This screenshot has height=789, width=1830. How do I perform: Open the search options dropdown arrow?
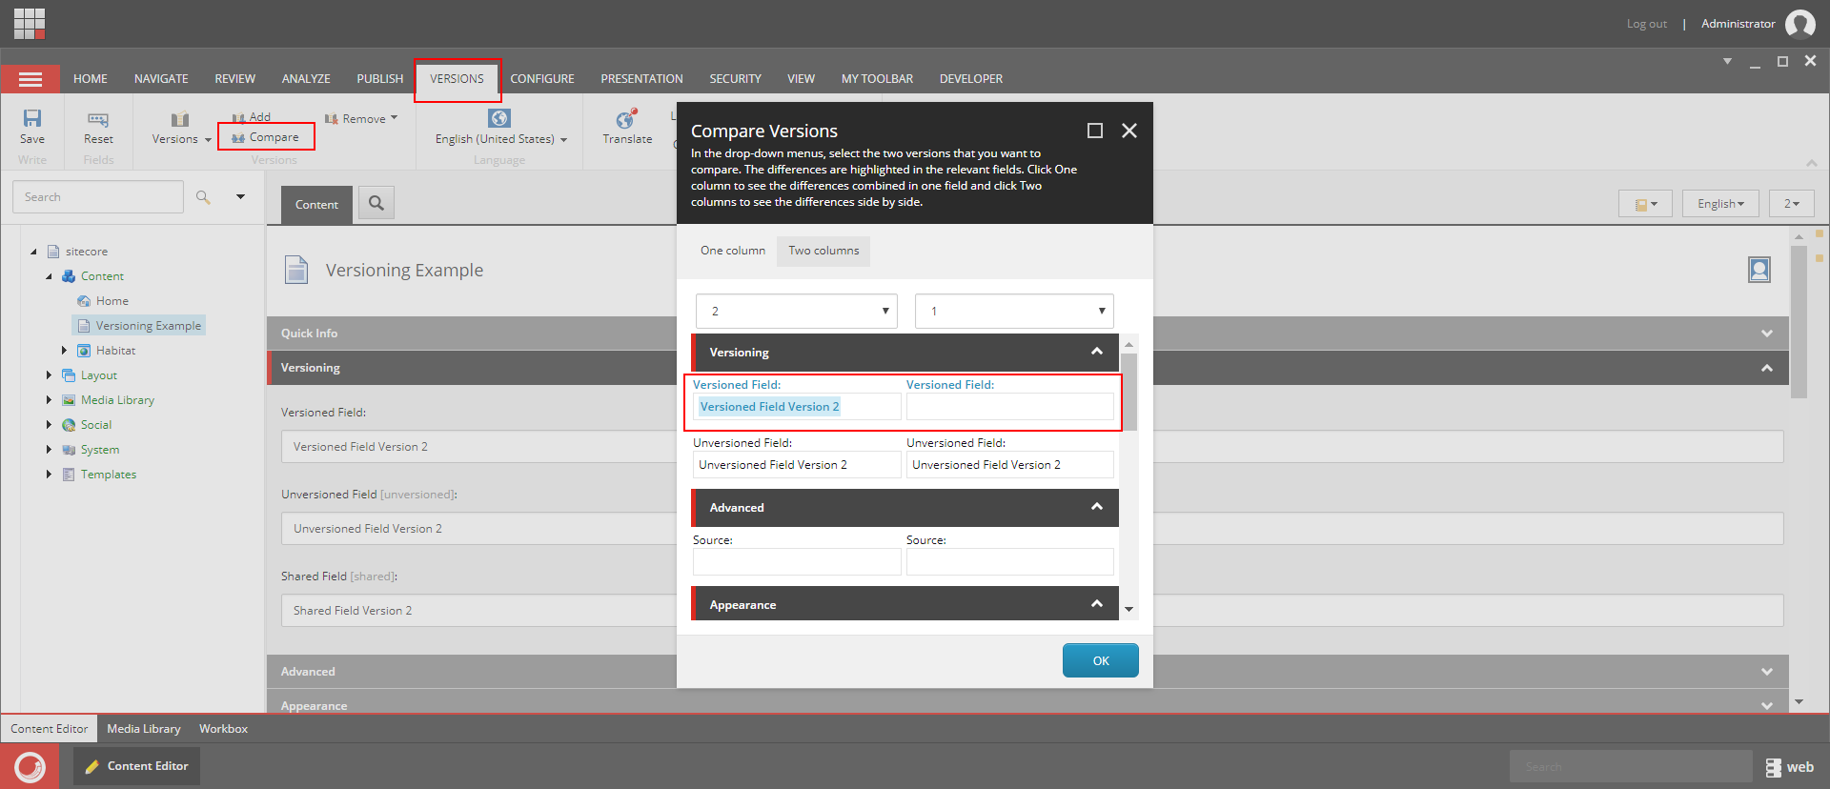[241, 197]
